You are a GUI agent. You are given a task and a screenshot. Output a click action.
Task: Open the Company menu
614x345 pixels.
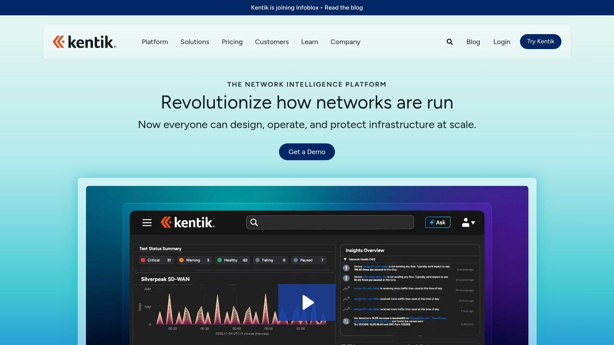345,42
